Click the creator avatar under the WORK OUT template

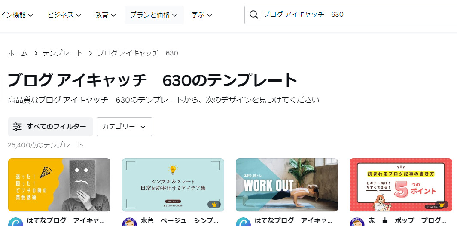point(243,222)
